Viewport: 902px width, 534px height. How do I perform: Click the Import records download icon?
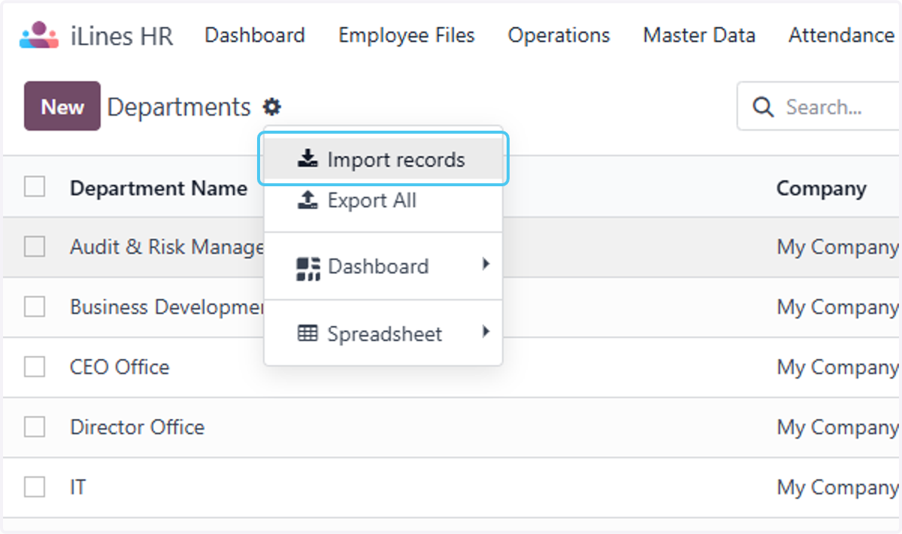pyautogui.click(x=307, y=159)
